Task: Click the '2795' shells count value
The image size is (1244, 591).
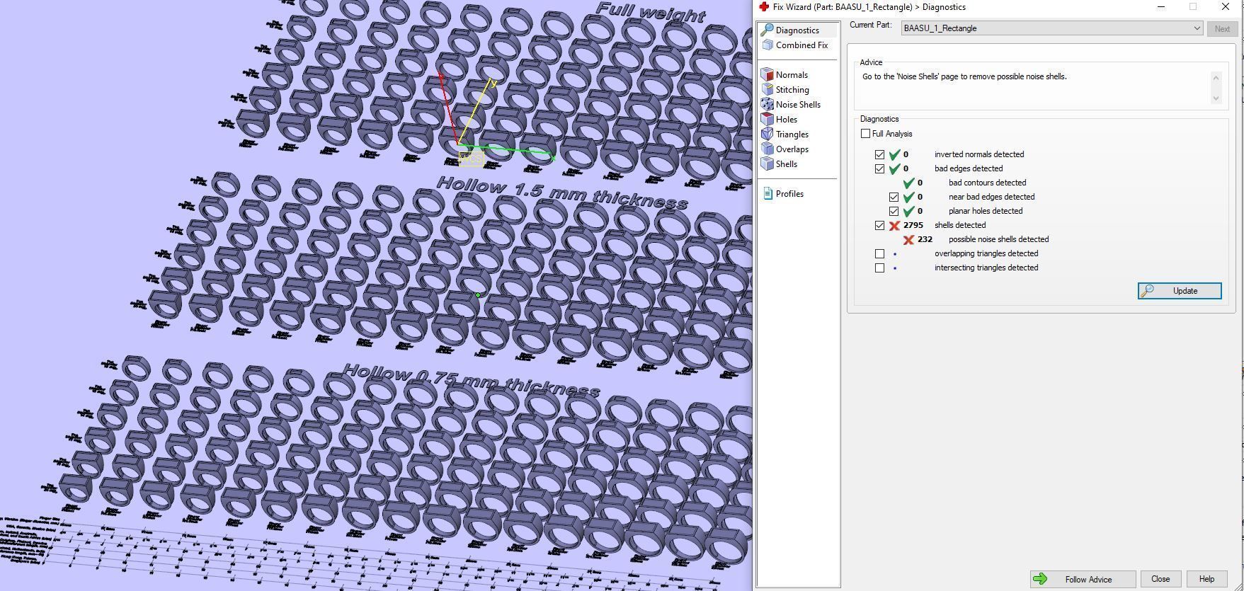Action: pyautogui.click(x=913, y=225)
